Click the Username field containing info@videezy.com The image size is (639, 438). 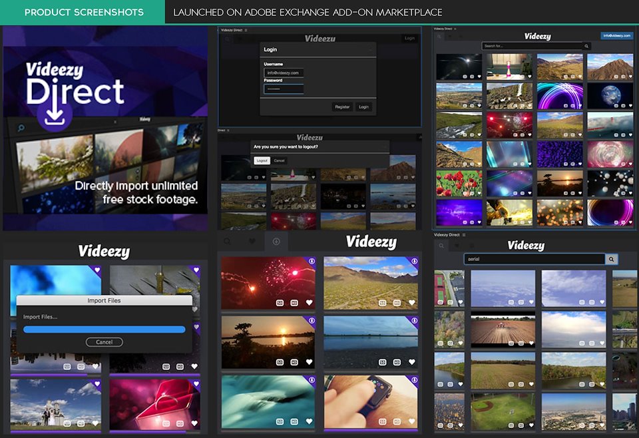284,73
